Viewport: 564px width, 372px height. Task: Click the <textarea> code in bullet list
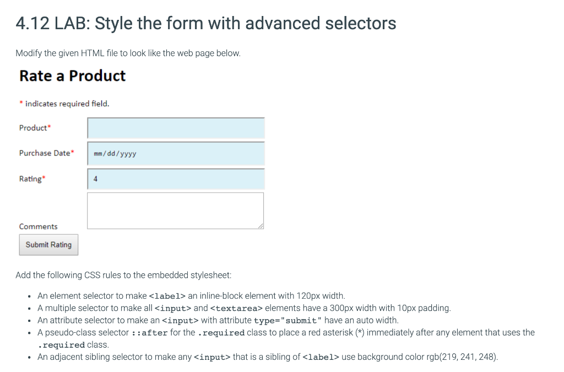pos(236,308)
